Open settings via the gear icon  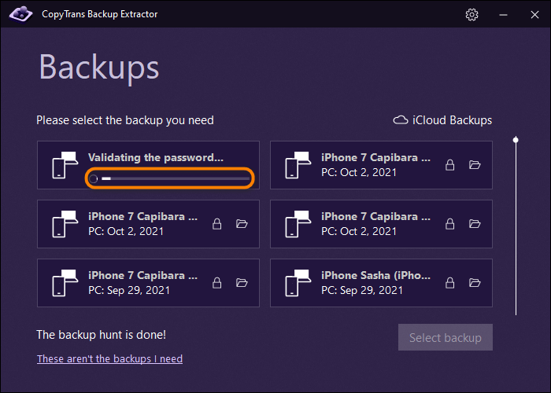point(471,15)
